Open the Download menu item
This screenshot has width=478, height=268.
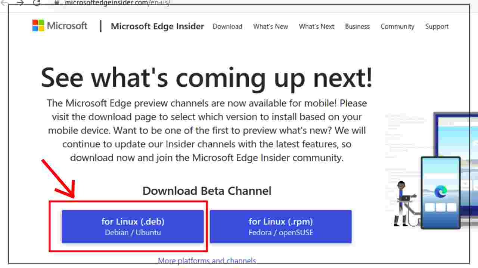click(227, 26)
